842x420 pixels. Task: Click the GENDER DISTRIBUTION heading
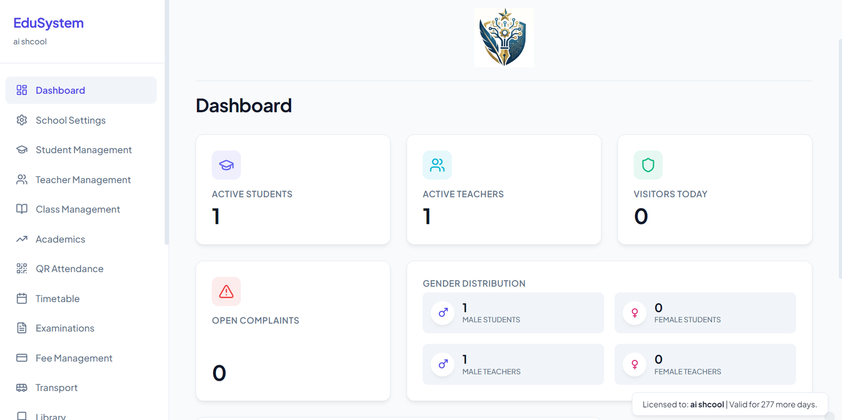pos(474,284)
